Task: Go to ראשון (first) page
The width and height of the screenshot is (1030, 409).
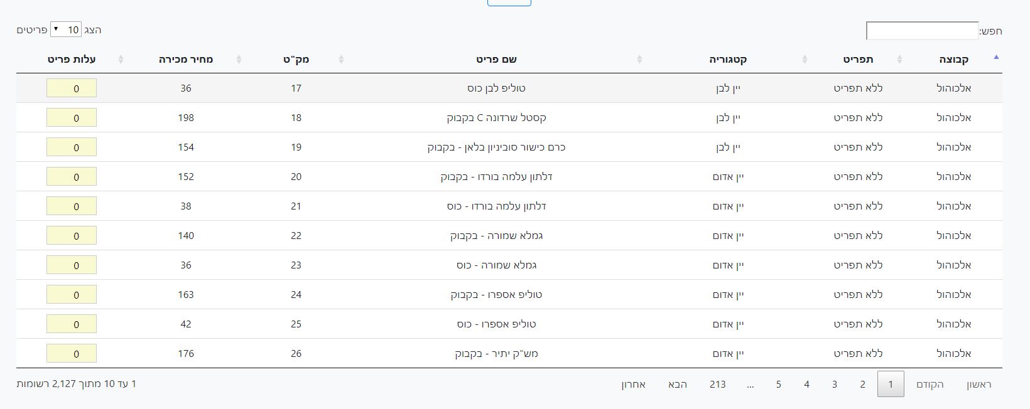Action: pos(978,384)
